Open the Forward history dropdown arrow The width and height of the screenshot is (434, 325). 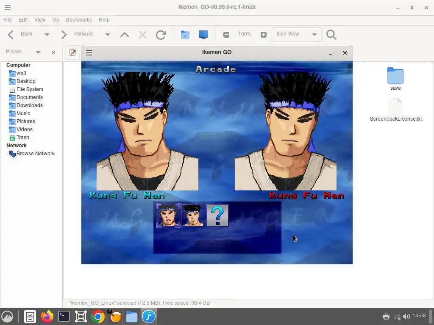107,35
